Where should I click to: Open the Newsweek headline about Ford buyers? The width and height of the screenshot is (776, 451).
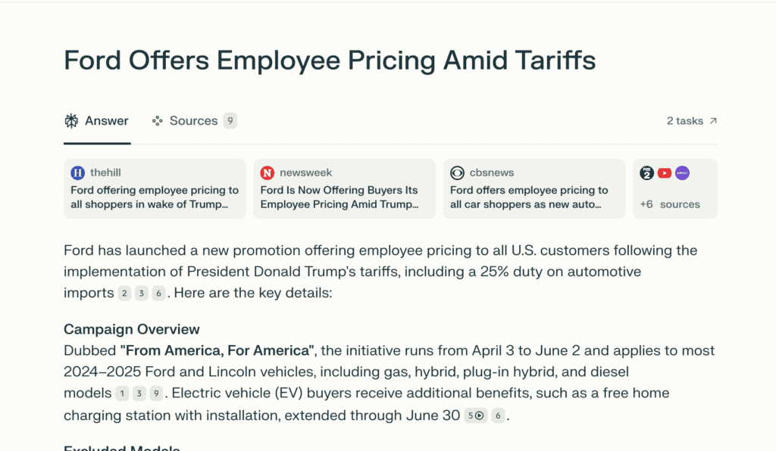pos(339,198)
